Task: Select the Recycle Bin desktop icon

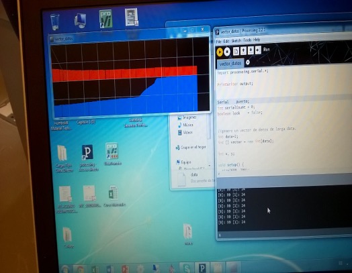Action: point(54,22)
